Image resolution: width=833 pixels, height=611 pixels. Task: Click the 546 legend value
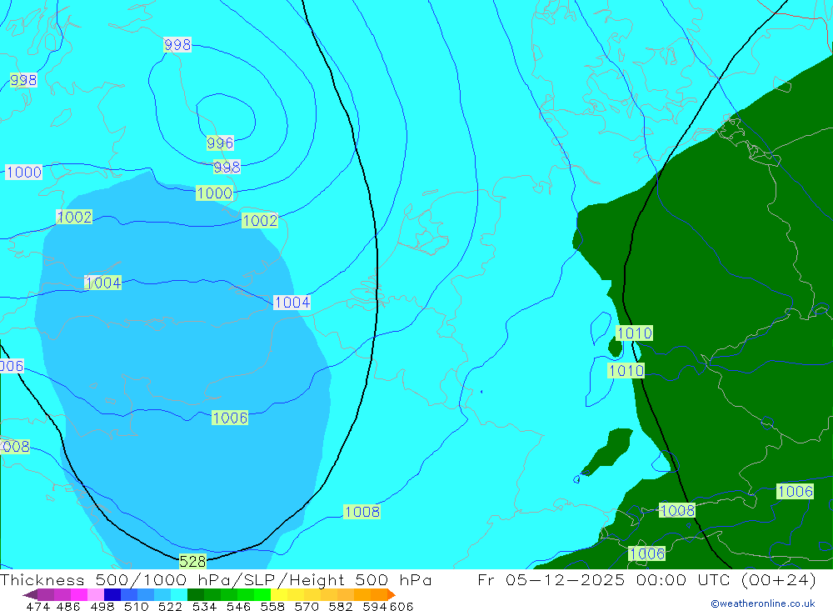(238, 606)
